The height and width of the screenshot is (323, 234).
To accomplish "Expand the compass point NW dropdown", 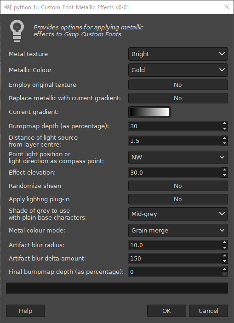I will [178, 158].
